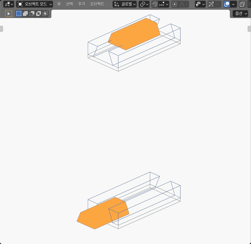Open the 3D viewport editor type selector
This screenshot has width=251, height=244.
coord(8,4)
